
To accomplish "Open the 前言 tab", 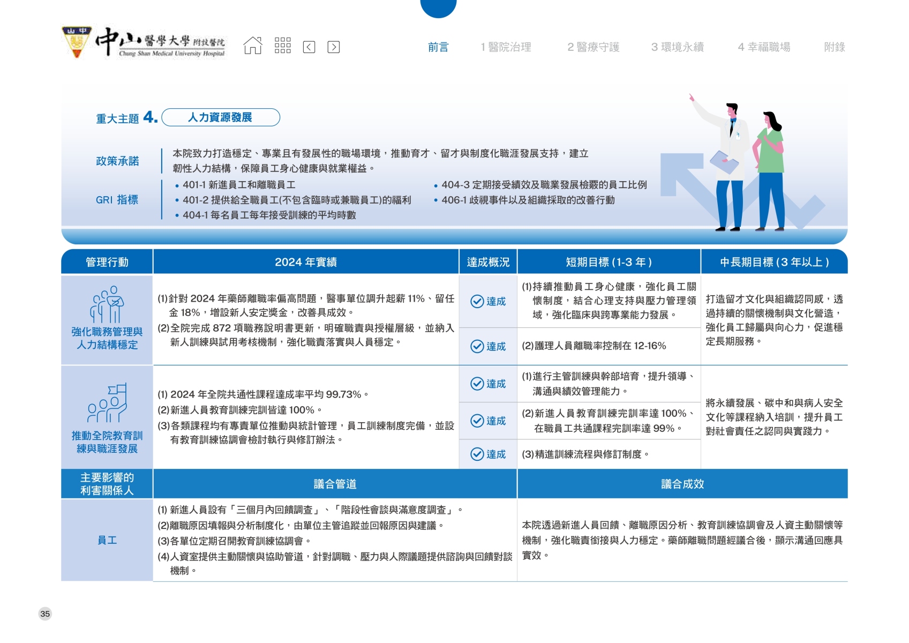I will [438, 47].
